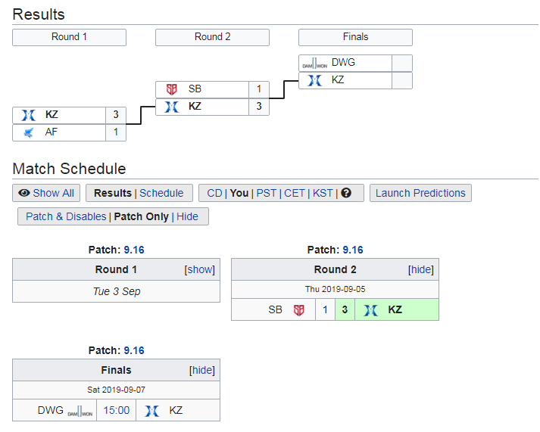Click the KZ logo in Finals schedule row

[x=152, y=411]
